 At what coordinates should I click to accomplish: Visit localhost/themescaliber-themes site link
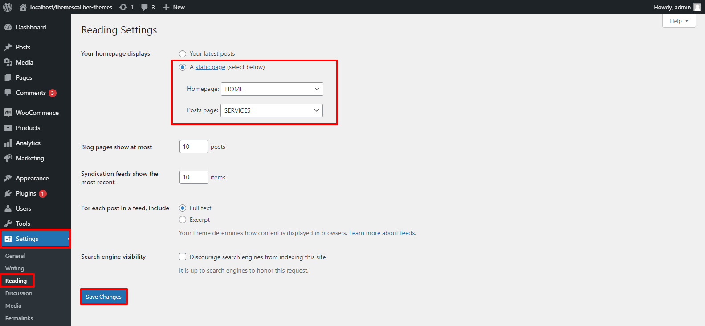pyautogui.click(x=71, y=7)
